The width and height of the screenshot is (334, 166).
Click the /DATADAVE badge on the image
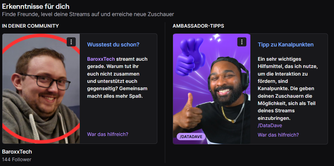pyautogui.click(x=191, y=137)
